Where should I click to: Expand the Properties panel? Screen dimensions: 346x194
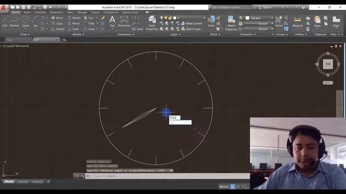pyautogui.click(x=248, y=34)
